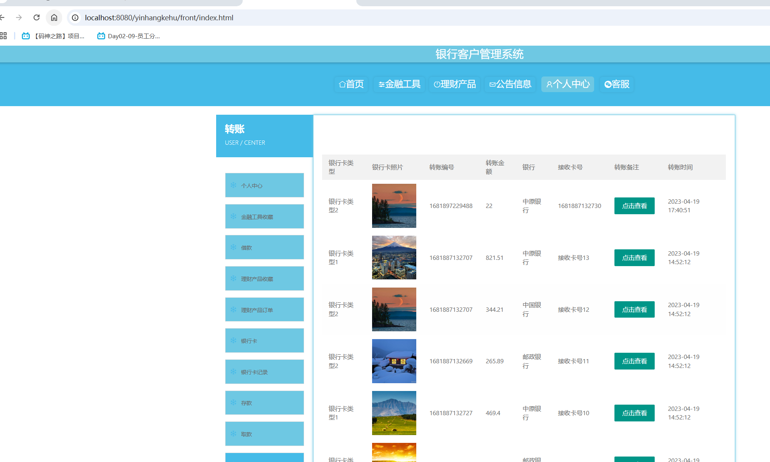Open 客服 navigation item
Screen dimensions: 770x462
tap(617, 84)
